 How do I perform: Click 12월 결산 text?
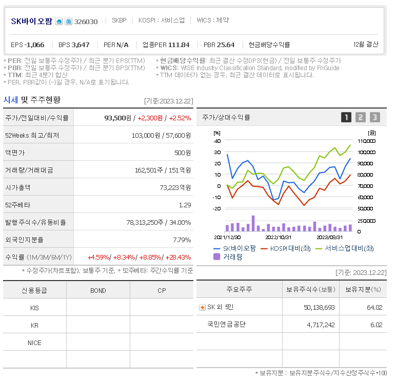pos(366,45)
